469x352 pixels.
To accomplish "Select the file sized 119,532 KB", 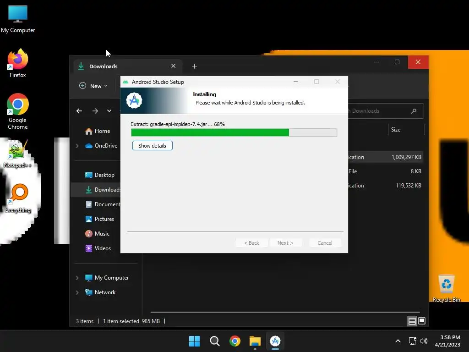I will click(385, 186).
